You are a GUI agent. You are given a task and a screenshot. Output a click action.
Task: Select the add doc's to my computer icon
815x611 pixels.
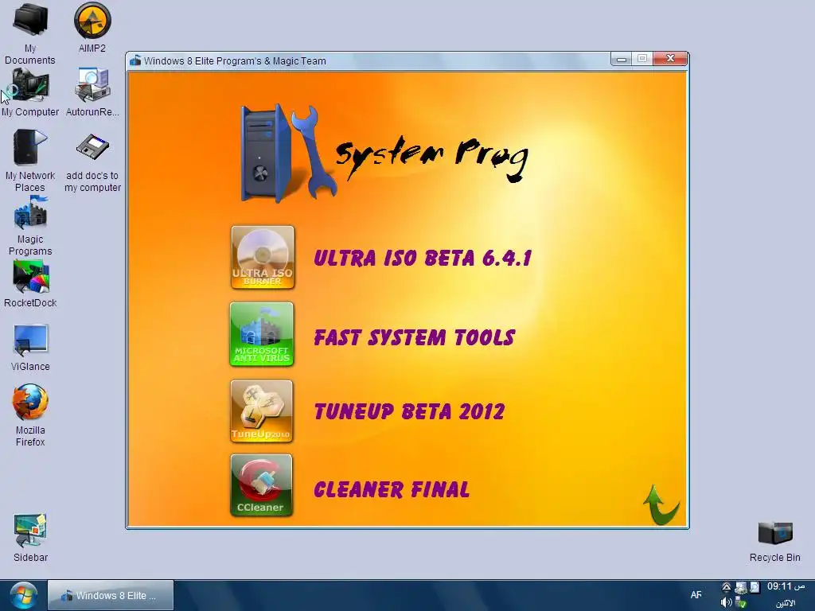(92, 162)
